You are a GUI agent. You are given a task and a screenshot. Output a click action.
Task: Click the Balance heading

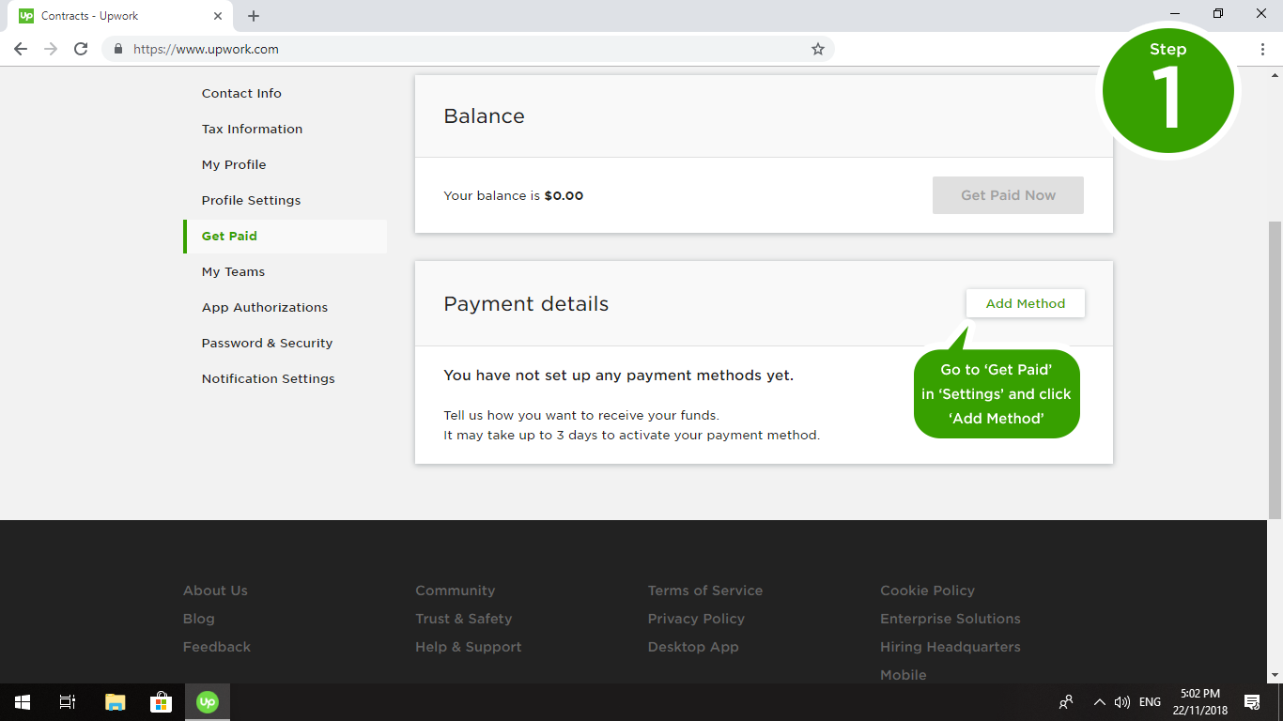[x=484, y=116]
